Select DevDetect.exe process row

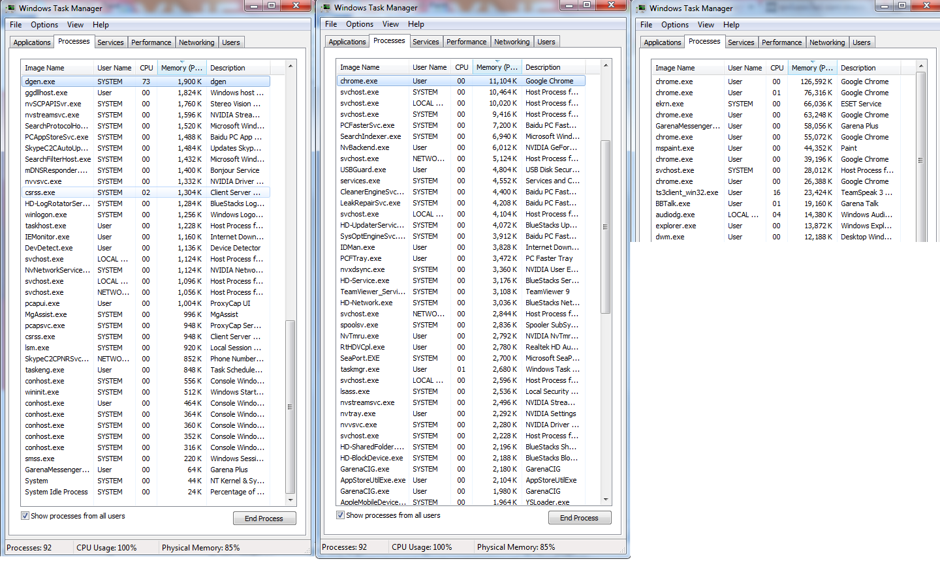[x=146, y=248]
